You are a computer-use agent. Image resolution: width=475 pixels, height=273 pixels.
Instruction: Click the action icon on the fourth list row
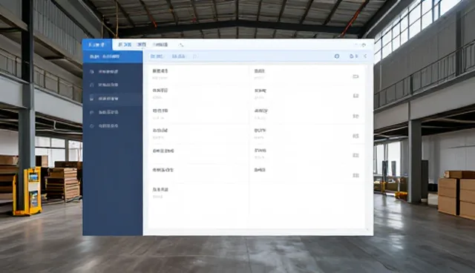(356, 136)
